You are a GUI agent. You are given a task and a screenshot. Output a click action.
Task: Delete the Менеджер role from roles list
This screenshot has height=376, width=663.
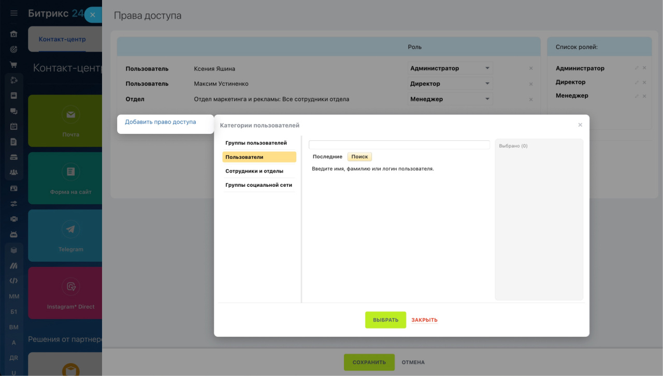click(x=644, y=96)
